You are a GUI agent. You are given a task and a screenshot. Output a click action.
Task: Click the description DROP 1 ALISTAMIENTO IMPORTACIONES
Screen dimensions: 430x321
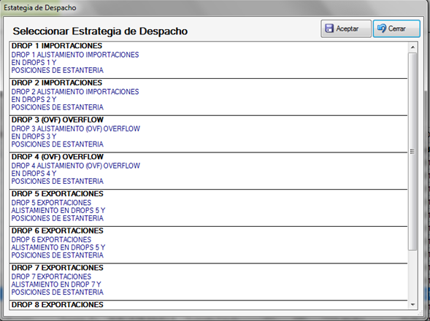click(x=75, y=55)
